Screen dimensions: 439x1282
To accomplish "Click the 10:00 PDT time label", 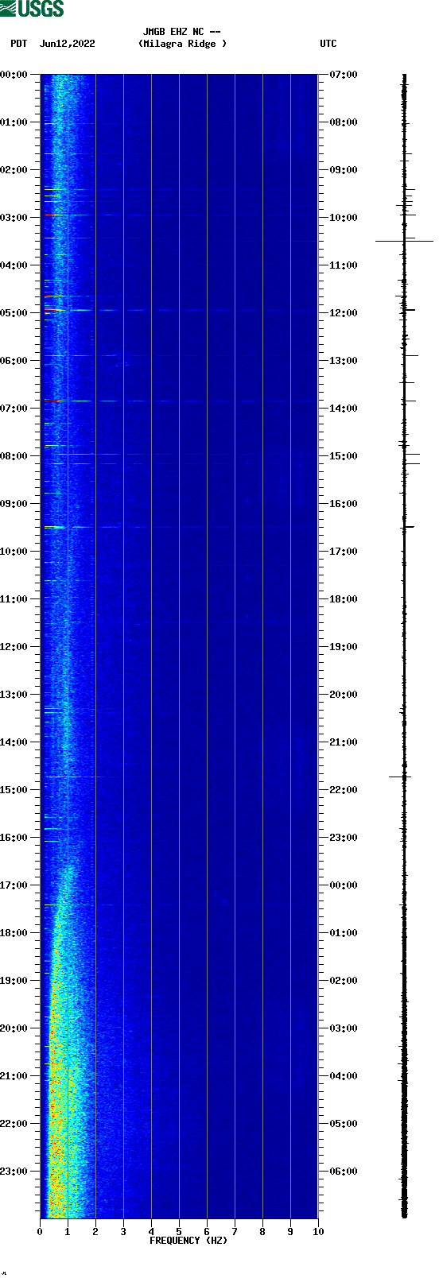I will click(14, 552).
